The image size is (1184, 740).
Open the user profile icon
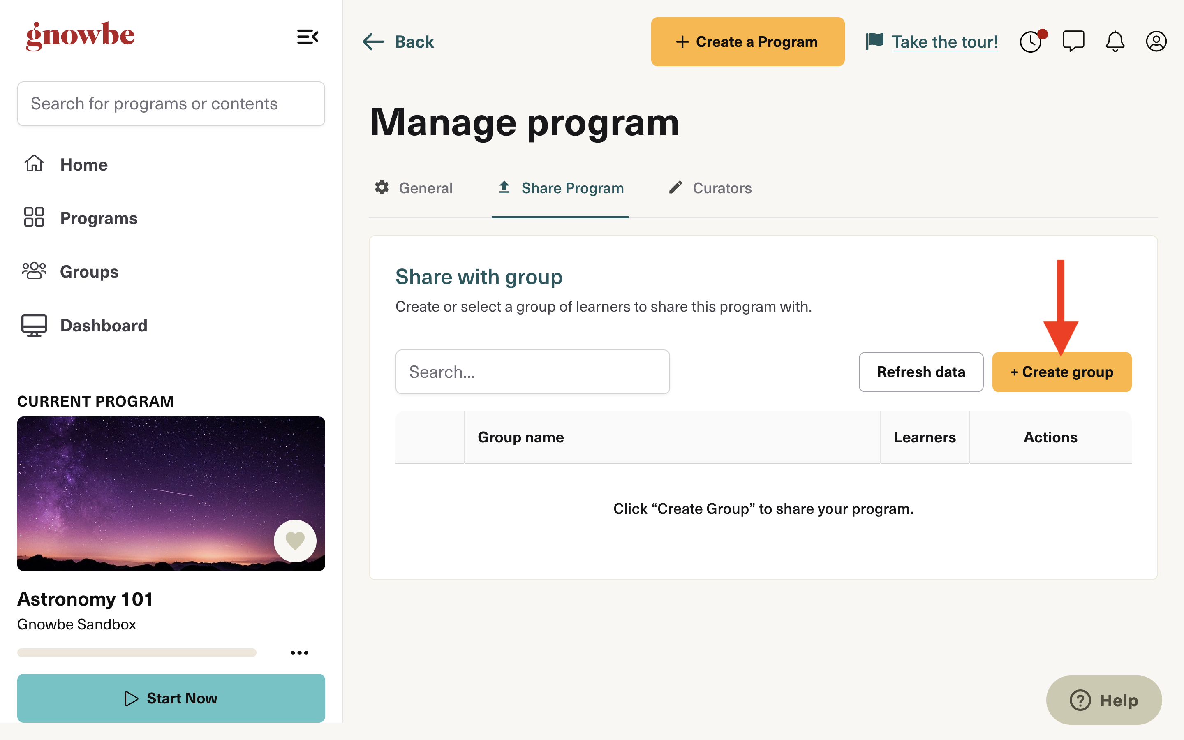[1156, 42]
